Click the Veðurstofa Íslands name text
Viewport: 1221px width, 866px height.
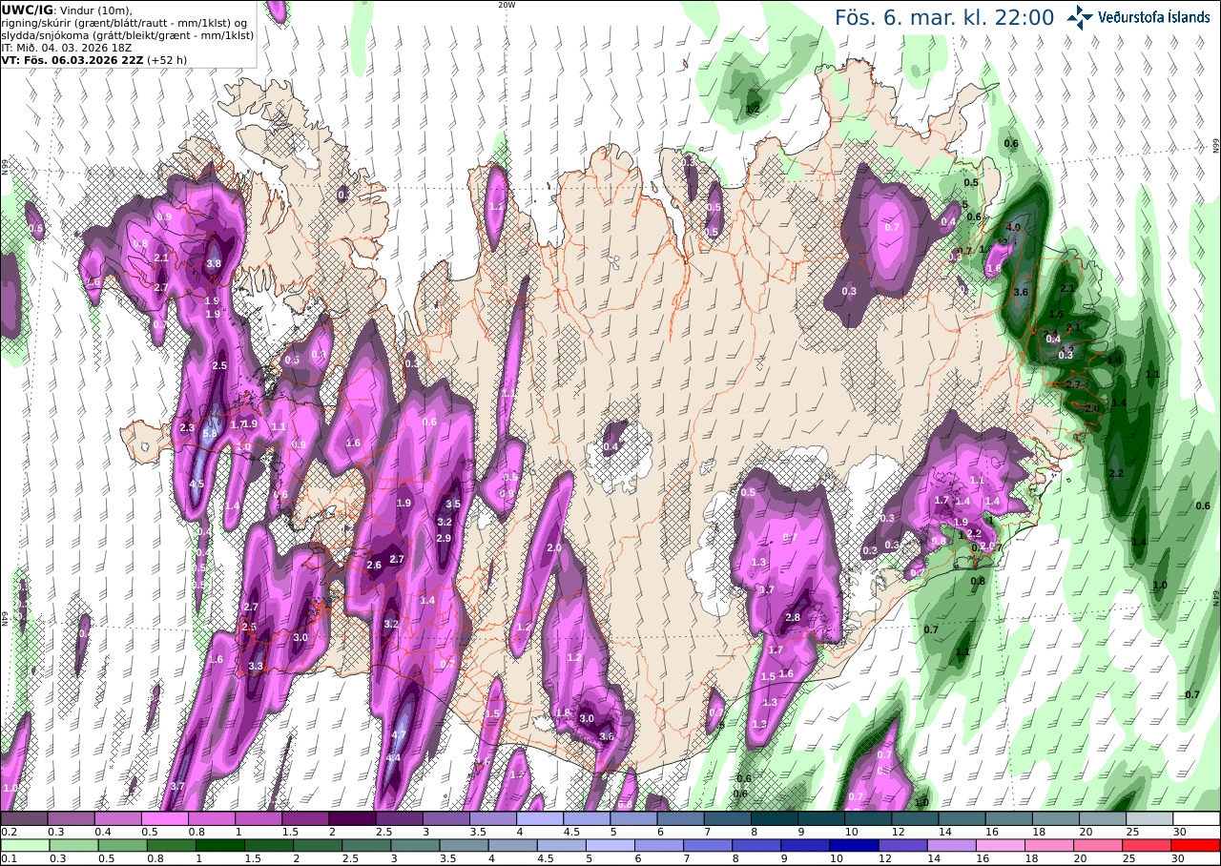[x=1153, y=17]
